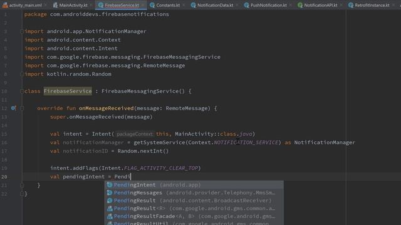This screenshot has height=225, width=401.
Task: Click FLAG_ACTIVITY_CLEAR_TOP on line 19
Action: point(161,168)
